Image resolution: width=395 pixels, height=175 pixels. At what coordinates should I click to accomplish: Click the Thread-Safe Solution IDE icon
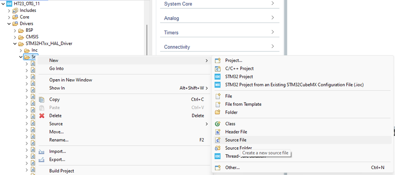[x=218, y=156]
